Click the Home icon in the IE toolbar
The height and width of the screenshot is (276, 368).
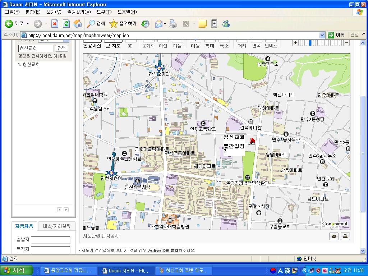78,24
